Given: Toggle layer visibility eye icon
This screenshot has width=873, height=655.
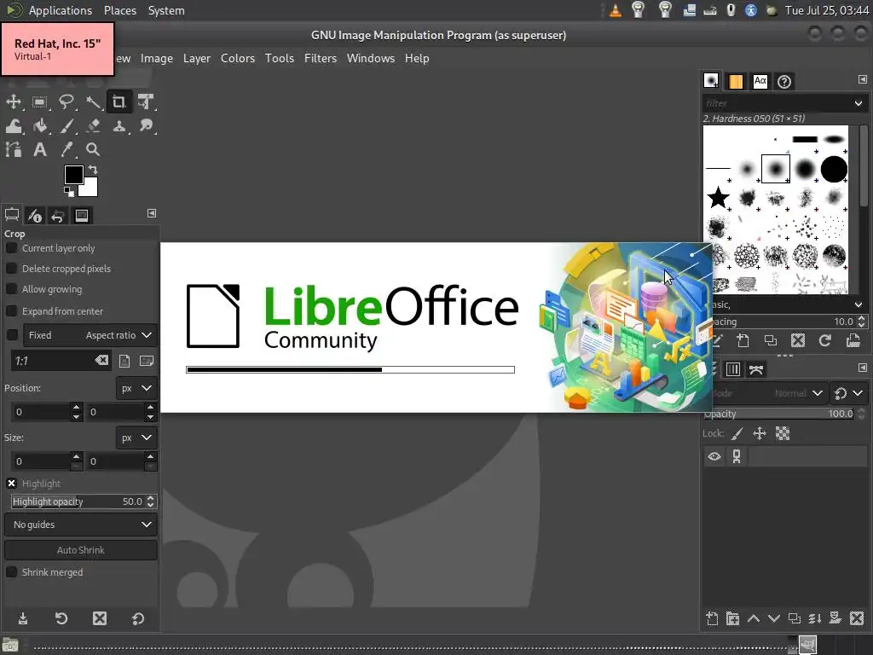Looking at the screenshot, I should (x=714, y=457).
